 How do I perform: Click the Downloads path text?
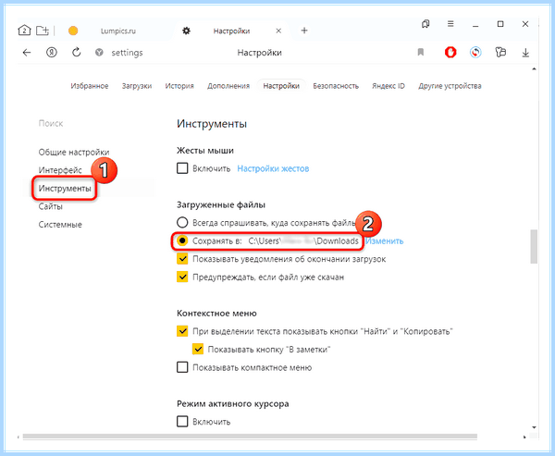(303, 241)
